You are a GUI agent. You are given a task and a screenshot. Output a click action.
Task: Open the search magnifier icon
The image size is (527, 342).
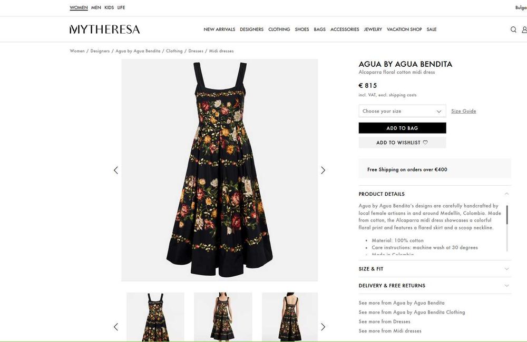coord(513,29)
